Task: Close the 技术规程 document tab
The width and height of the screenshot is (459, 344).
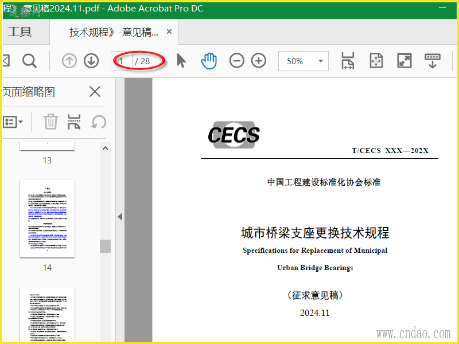Action: pos(169,32)
